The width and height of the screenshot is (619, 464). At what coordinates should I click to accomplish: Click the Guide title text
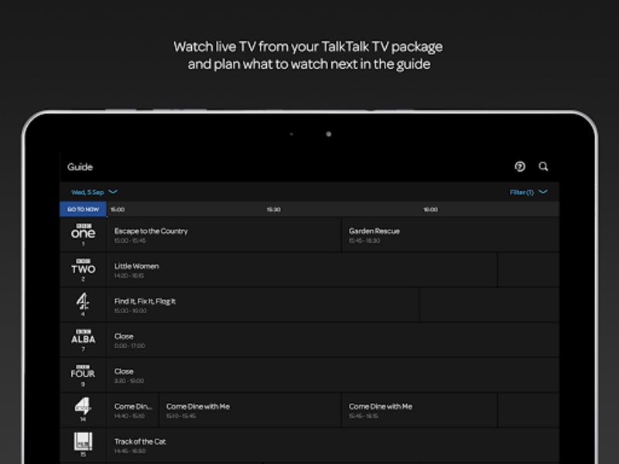[x=80, y=167]
